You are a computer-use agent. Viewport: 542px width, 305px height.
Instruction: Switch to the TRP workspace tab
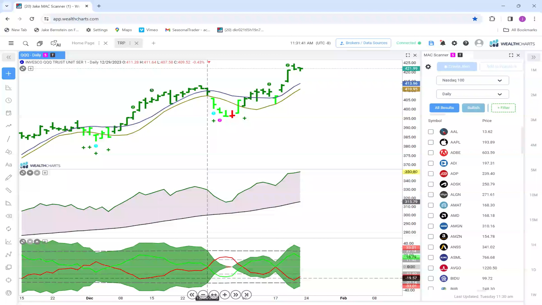[121, 43]
